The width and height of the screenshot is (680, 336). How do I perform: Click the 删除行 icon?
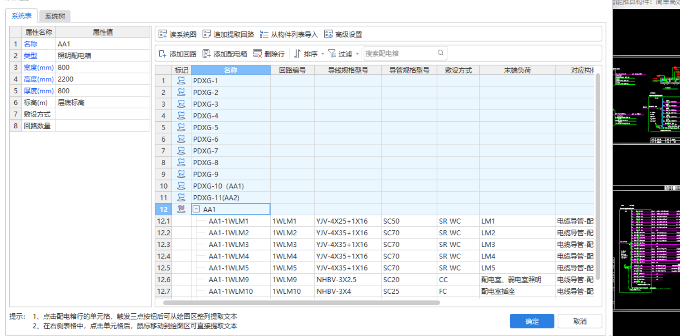tap(257, 53)
